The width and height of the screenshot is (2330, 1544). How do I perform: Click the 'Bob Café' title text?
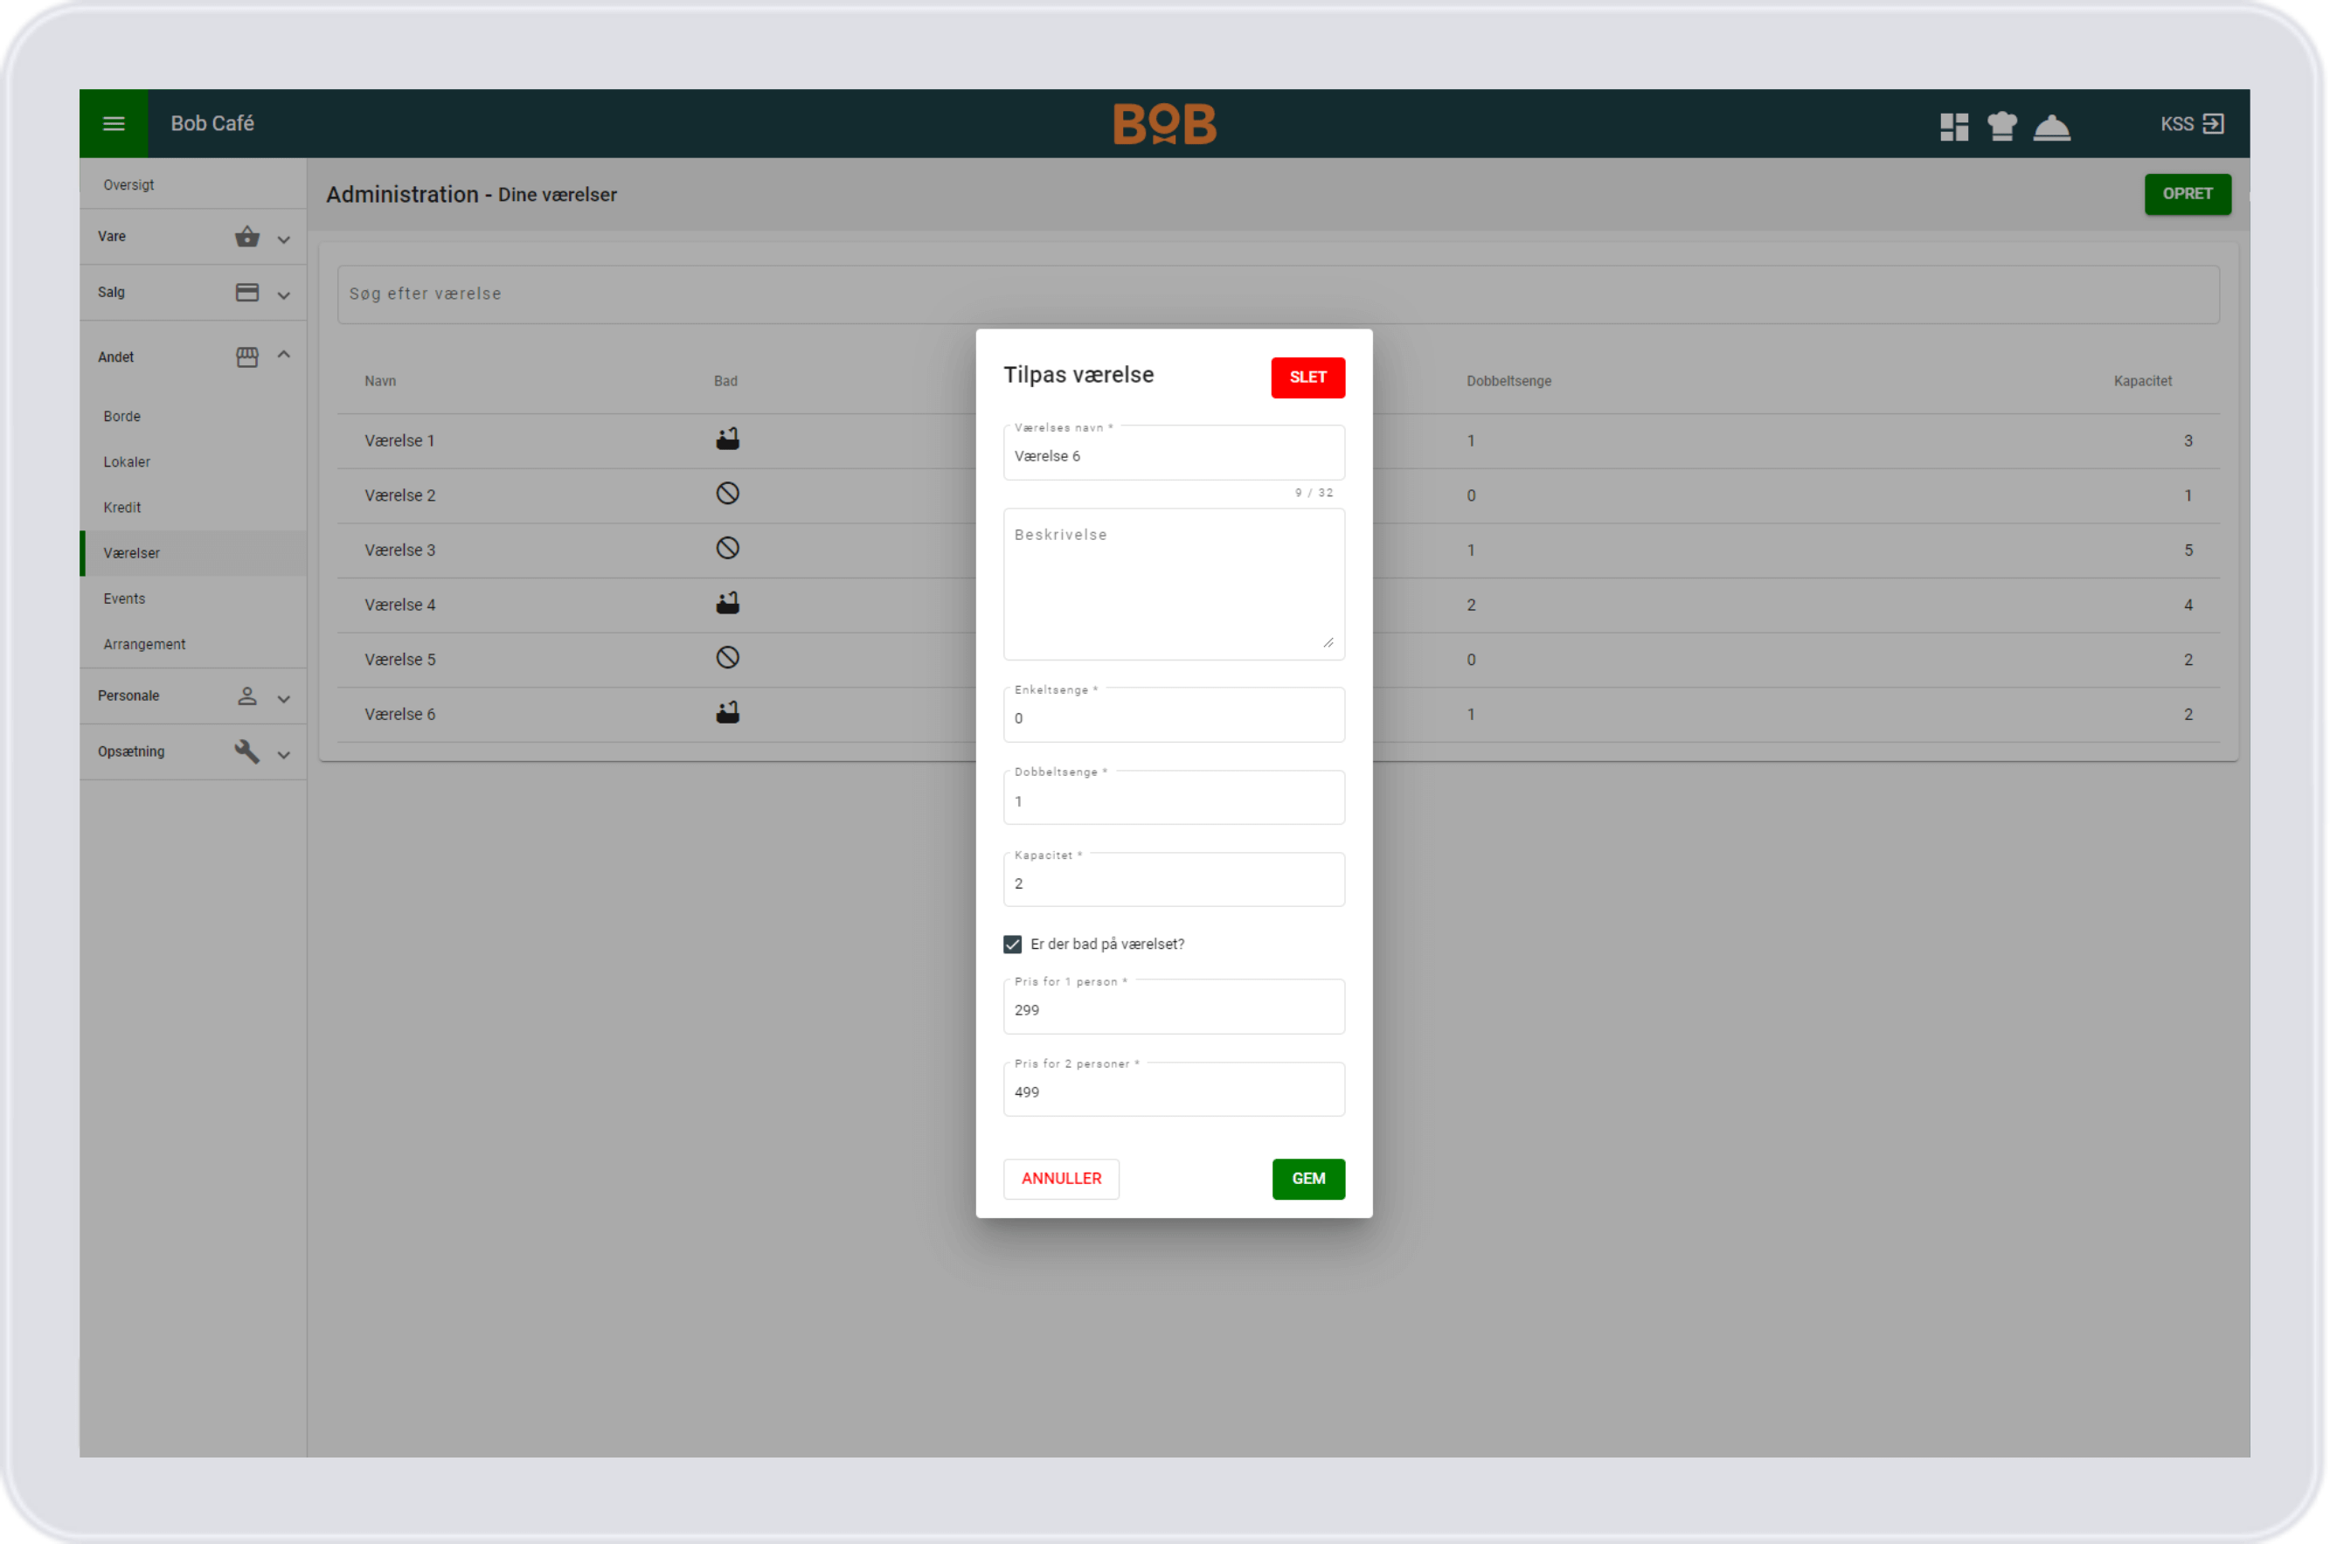click(x=212, y=124)
